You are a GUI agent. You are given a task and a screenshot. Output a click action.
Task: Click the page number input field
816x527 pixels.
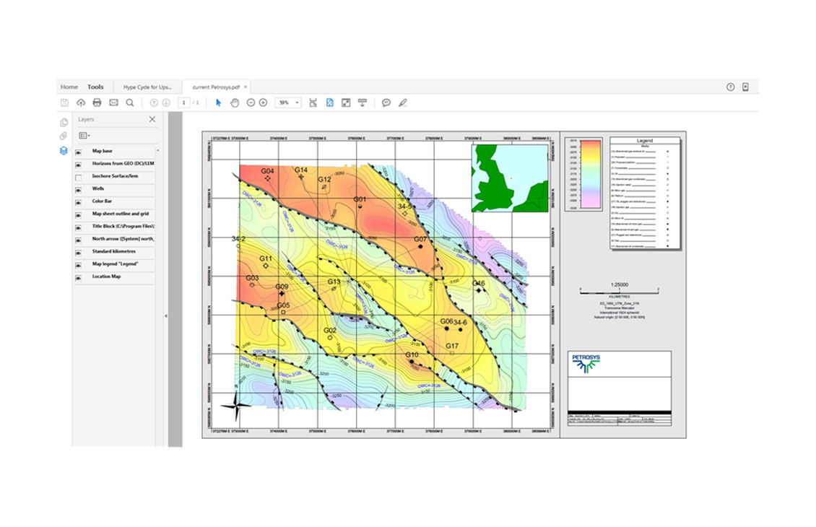pos(184,103)
